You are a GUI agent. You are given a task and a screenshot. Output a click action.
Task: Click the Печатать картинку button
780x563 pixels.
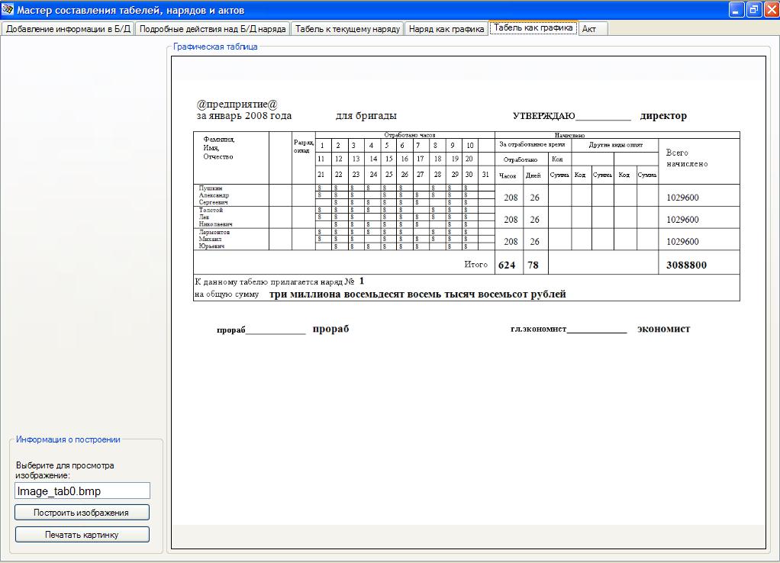tap(82, 535)
